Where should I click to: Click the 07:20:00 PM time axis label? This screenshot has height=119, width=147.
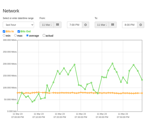point(60,117)
